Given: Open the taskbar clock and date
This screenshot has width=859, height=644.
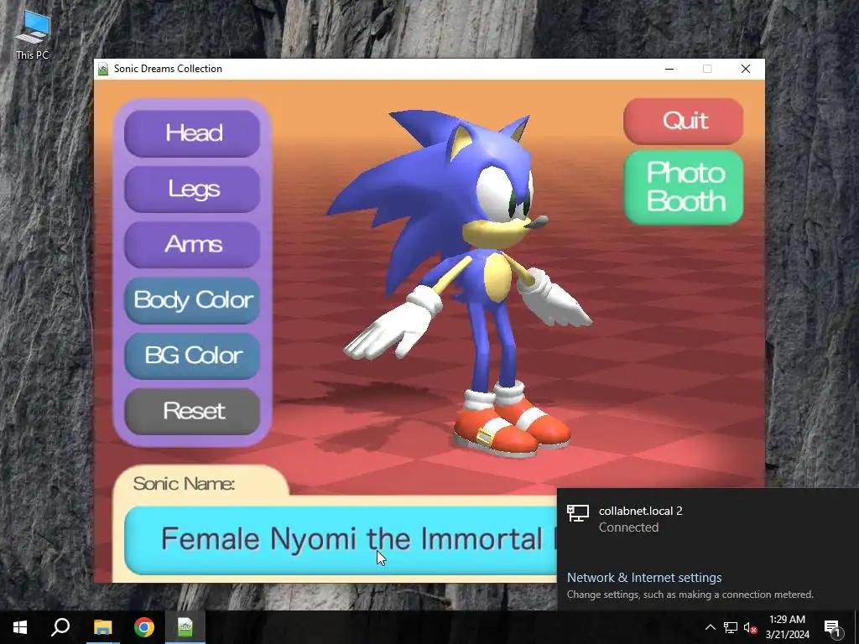Looking at the screenshot, I should (x=787, y=627).
